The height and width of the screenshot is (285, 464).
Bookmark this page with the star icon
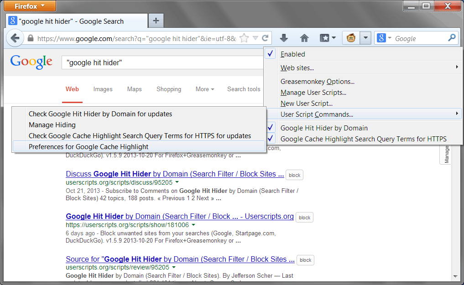point(245,38)
